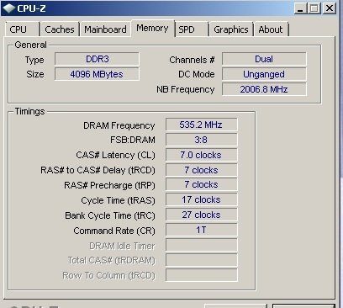Click the Bank Cycle Time (tRC) label
This screenshot has width=343, height=308.
tap(110, 215)
